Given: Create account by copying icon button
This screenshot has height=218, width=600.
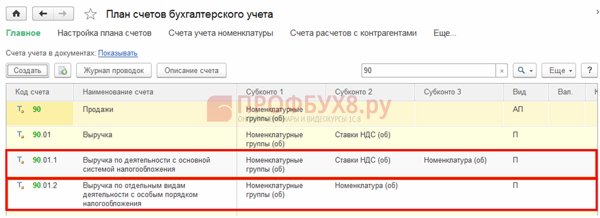Looking at the screenshot, I should click(x=63, y=70).
